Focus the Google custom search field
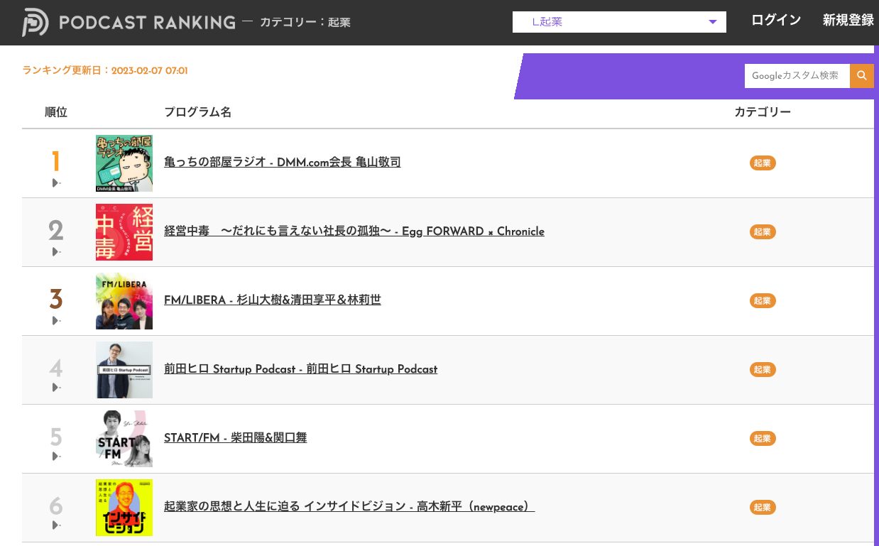The image size is (879, 546). pos(797,76)
